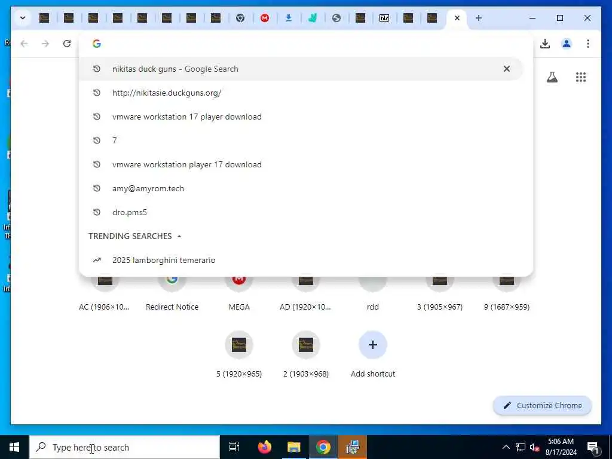Click the installer setup icon in taskbar

[353, 447]
